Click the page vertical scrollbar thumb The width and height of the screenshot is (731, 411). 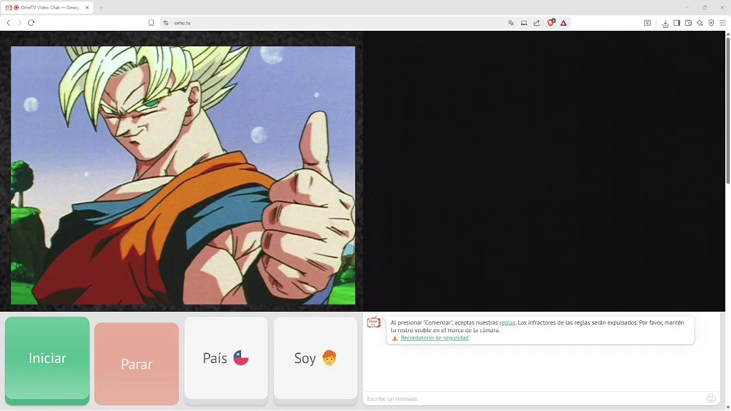pyautogui.click(x=728, y=110)
